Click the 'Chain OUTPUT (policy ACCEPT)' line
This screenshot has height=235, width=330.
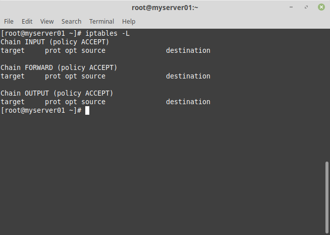pyautogui.click(x=57, y=93)
